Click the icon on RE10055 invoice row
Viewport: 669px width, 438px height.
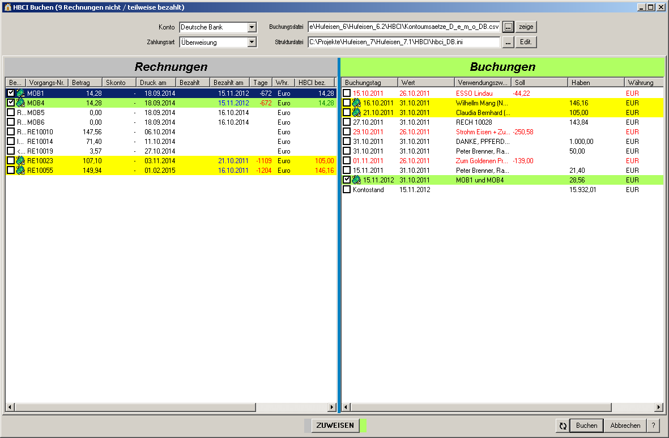tap(20, 170)
